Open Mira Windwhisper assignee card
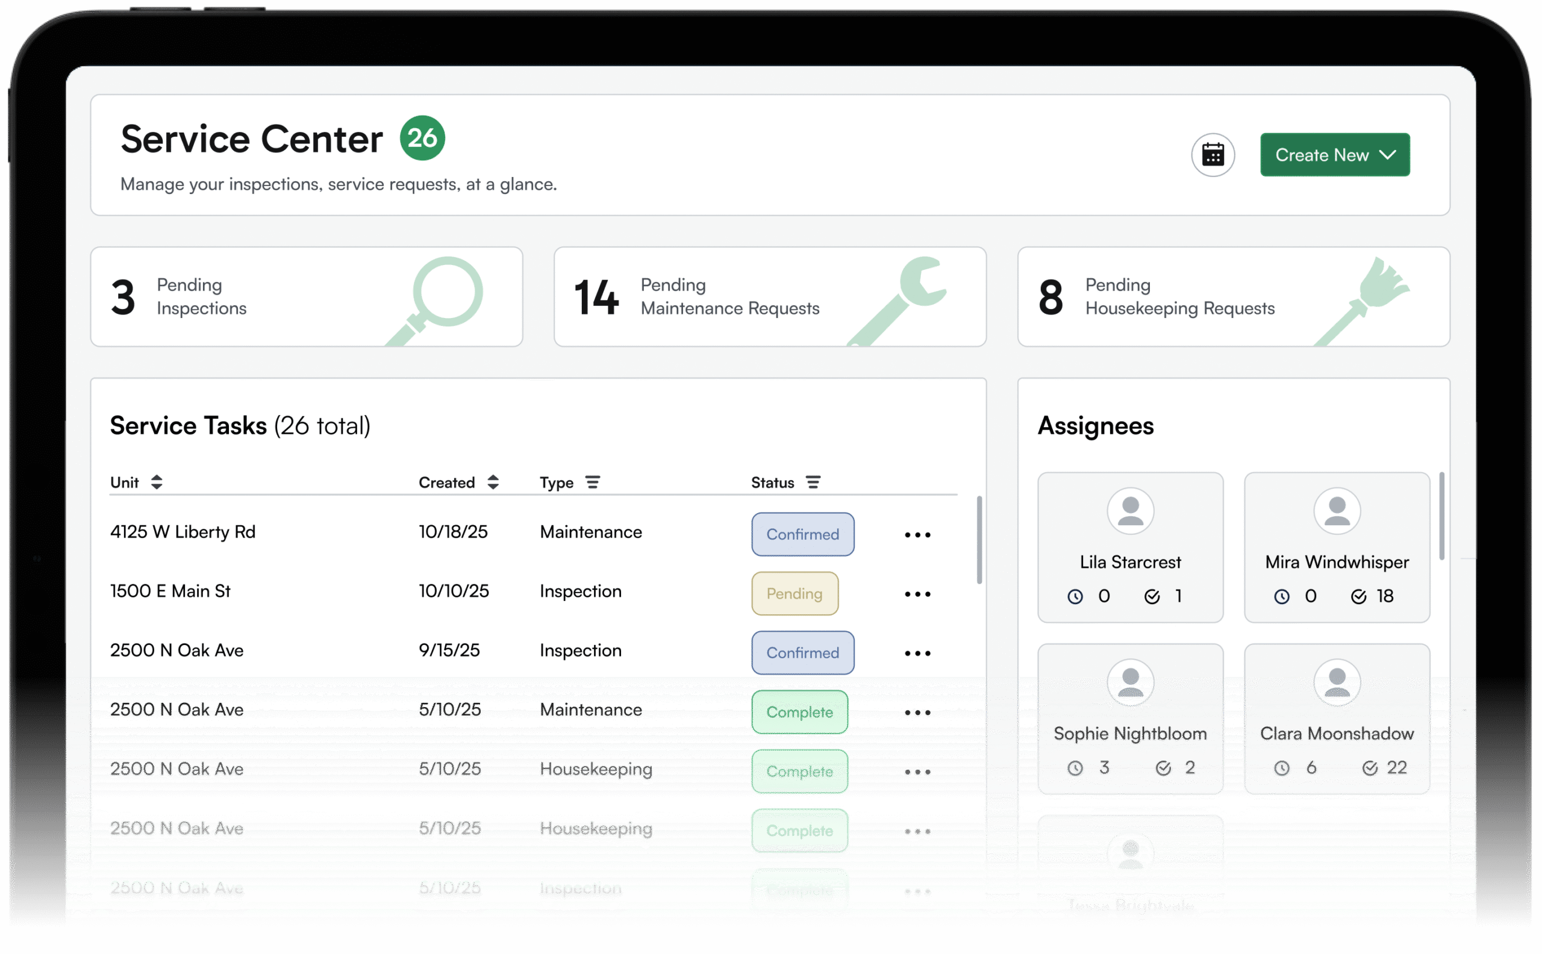This screenshot has height=954, width=1542. (x=1337, y=547)
